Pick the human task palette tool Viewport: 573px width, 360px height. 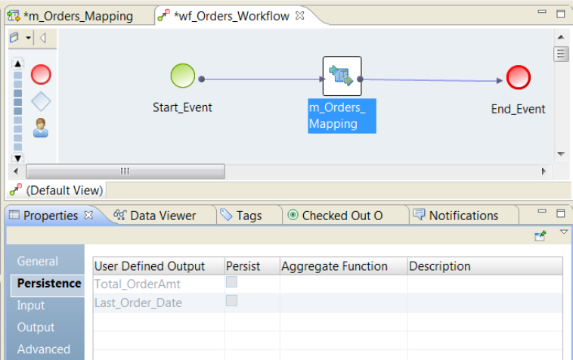coord(41,129)
